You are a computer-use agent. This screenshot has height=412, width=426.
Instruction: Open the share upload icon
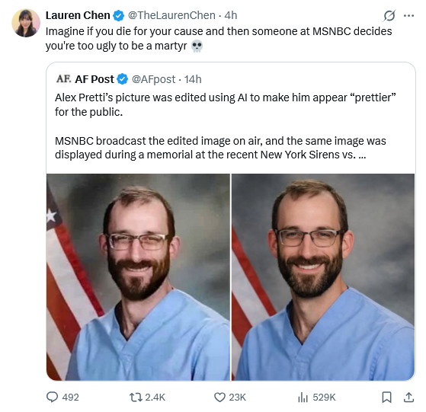click(408, 397)
